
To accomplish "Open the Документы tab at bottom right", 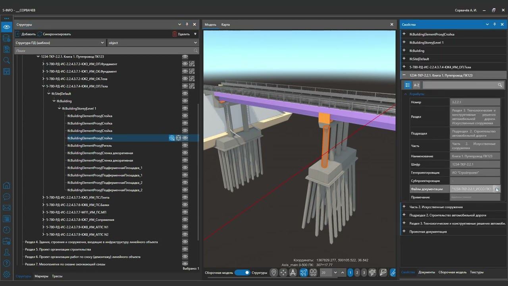I will 427,272.
